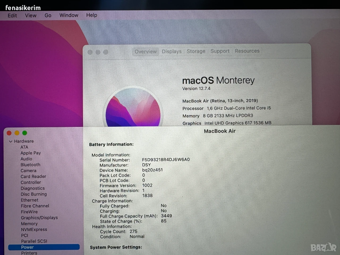
Task: Select PCI in the sidebar
Action: 24,235
